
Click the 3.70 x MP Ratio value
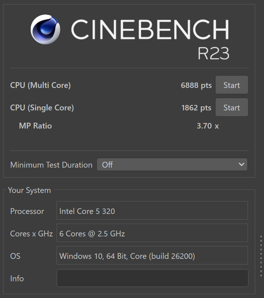click(208, 126)
